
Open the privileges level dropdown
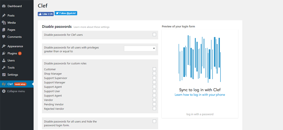point(140,49)
